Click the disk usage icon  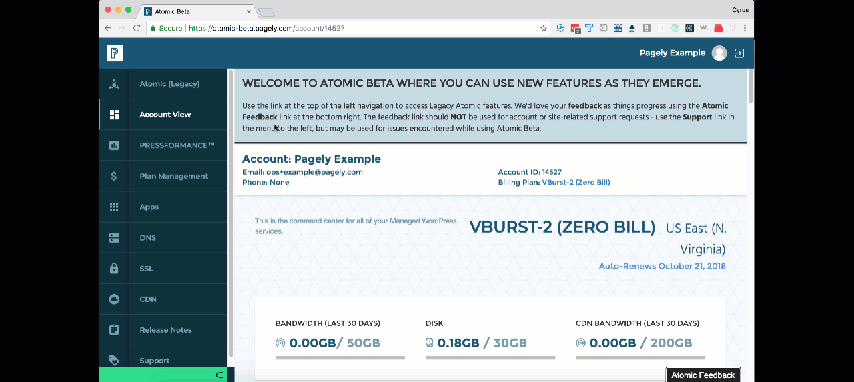click(x=430, y=343)
